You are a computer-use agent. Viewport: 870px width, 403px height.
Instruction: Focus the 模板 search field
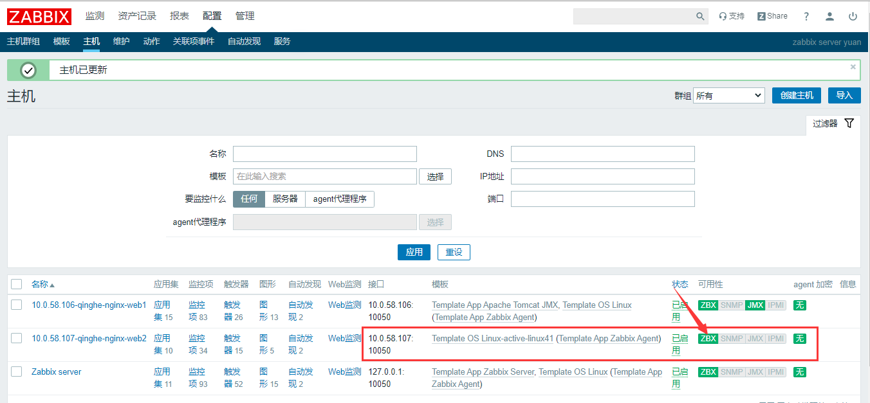[x=325, y=176]
